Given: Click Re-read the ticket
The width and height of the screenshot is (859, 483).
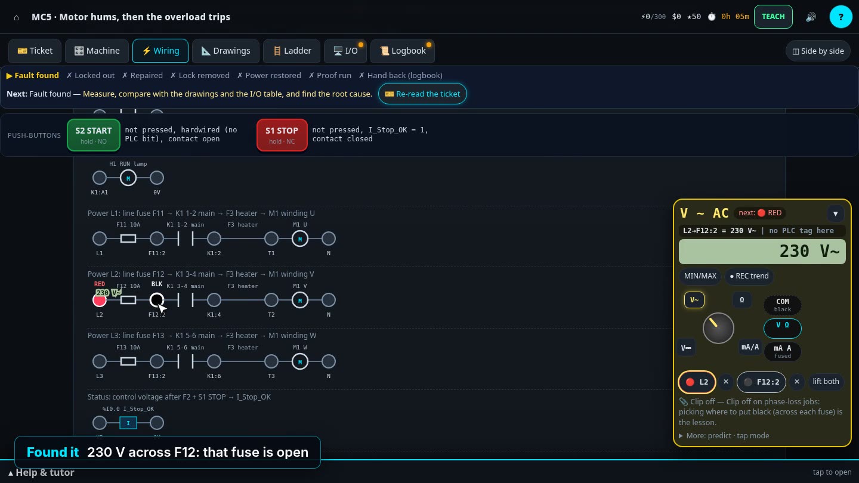Looking at the screenshot, I should coord(422,94).
